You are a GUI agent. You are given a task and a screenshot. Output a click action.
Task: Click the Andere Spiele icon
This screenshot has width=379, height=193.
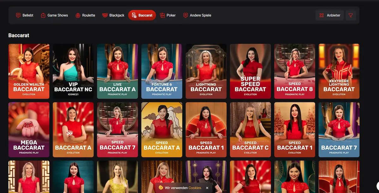coord(186,15)
